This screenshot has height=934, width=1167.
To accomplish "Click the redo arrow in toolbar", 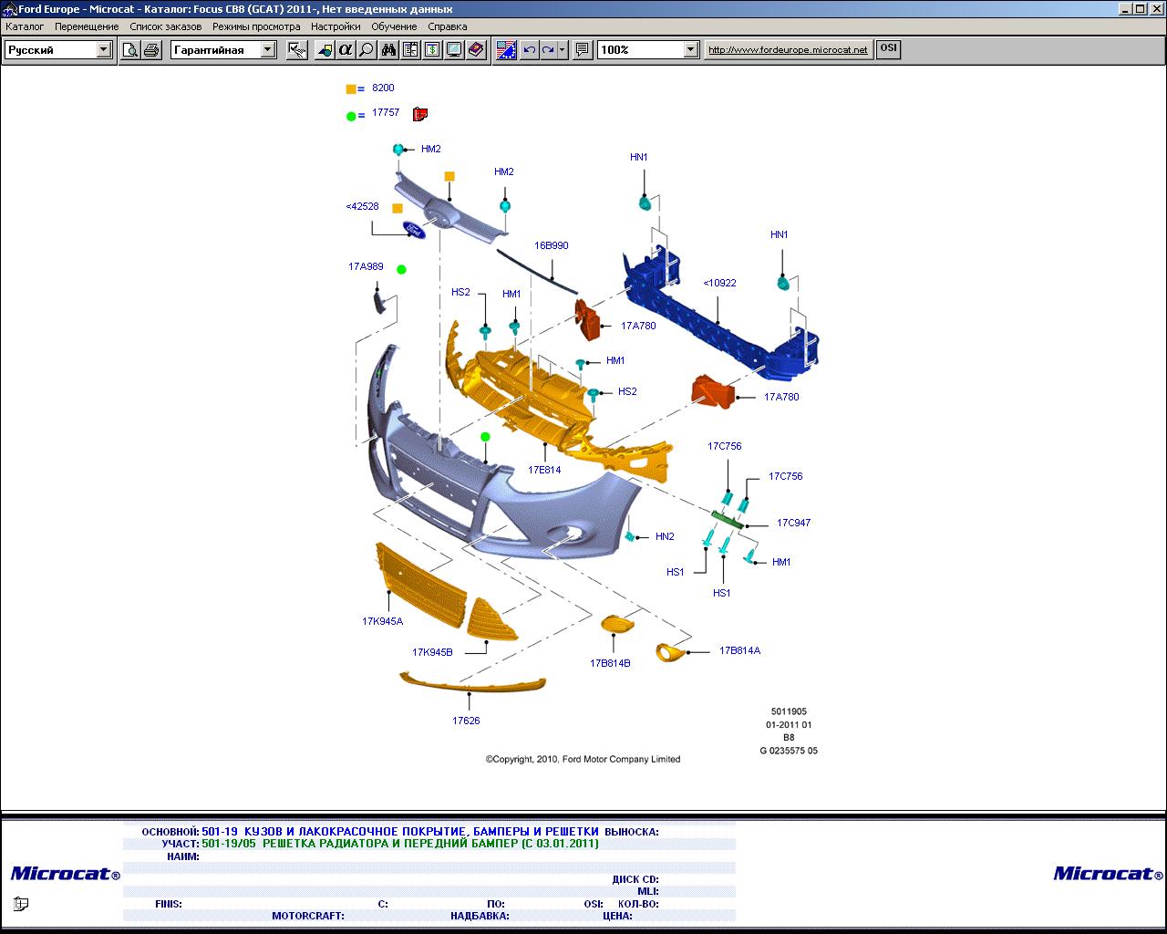I will 548,50.
